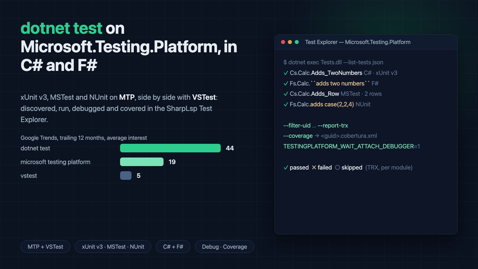Click the skipped circle icon in legend

click(337, 168)
